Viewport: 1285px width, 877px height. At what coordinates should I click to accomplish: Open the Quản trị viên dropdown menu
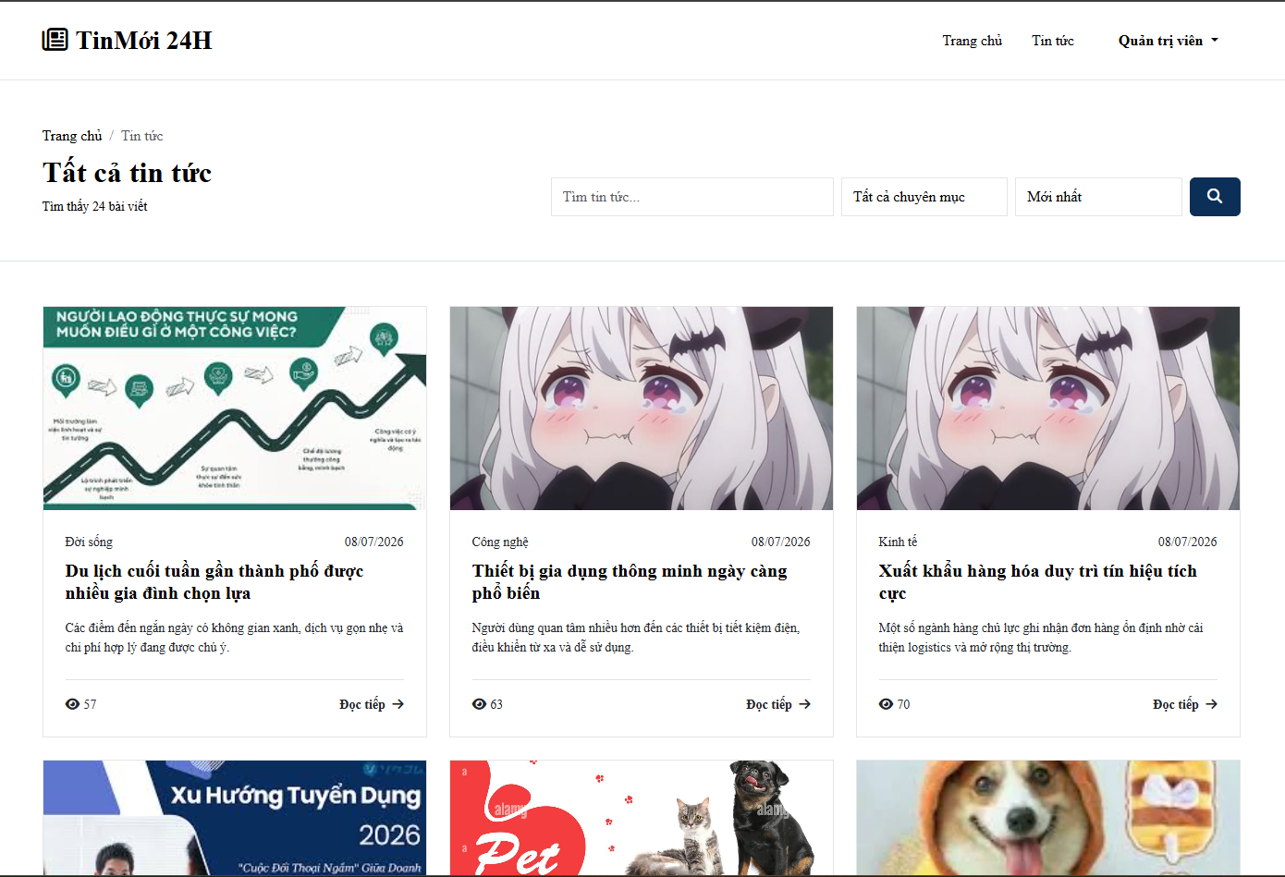(x=1169, y=41)
